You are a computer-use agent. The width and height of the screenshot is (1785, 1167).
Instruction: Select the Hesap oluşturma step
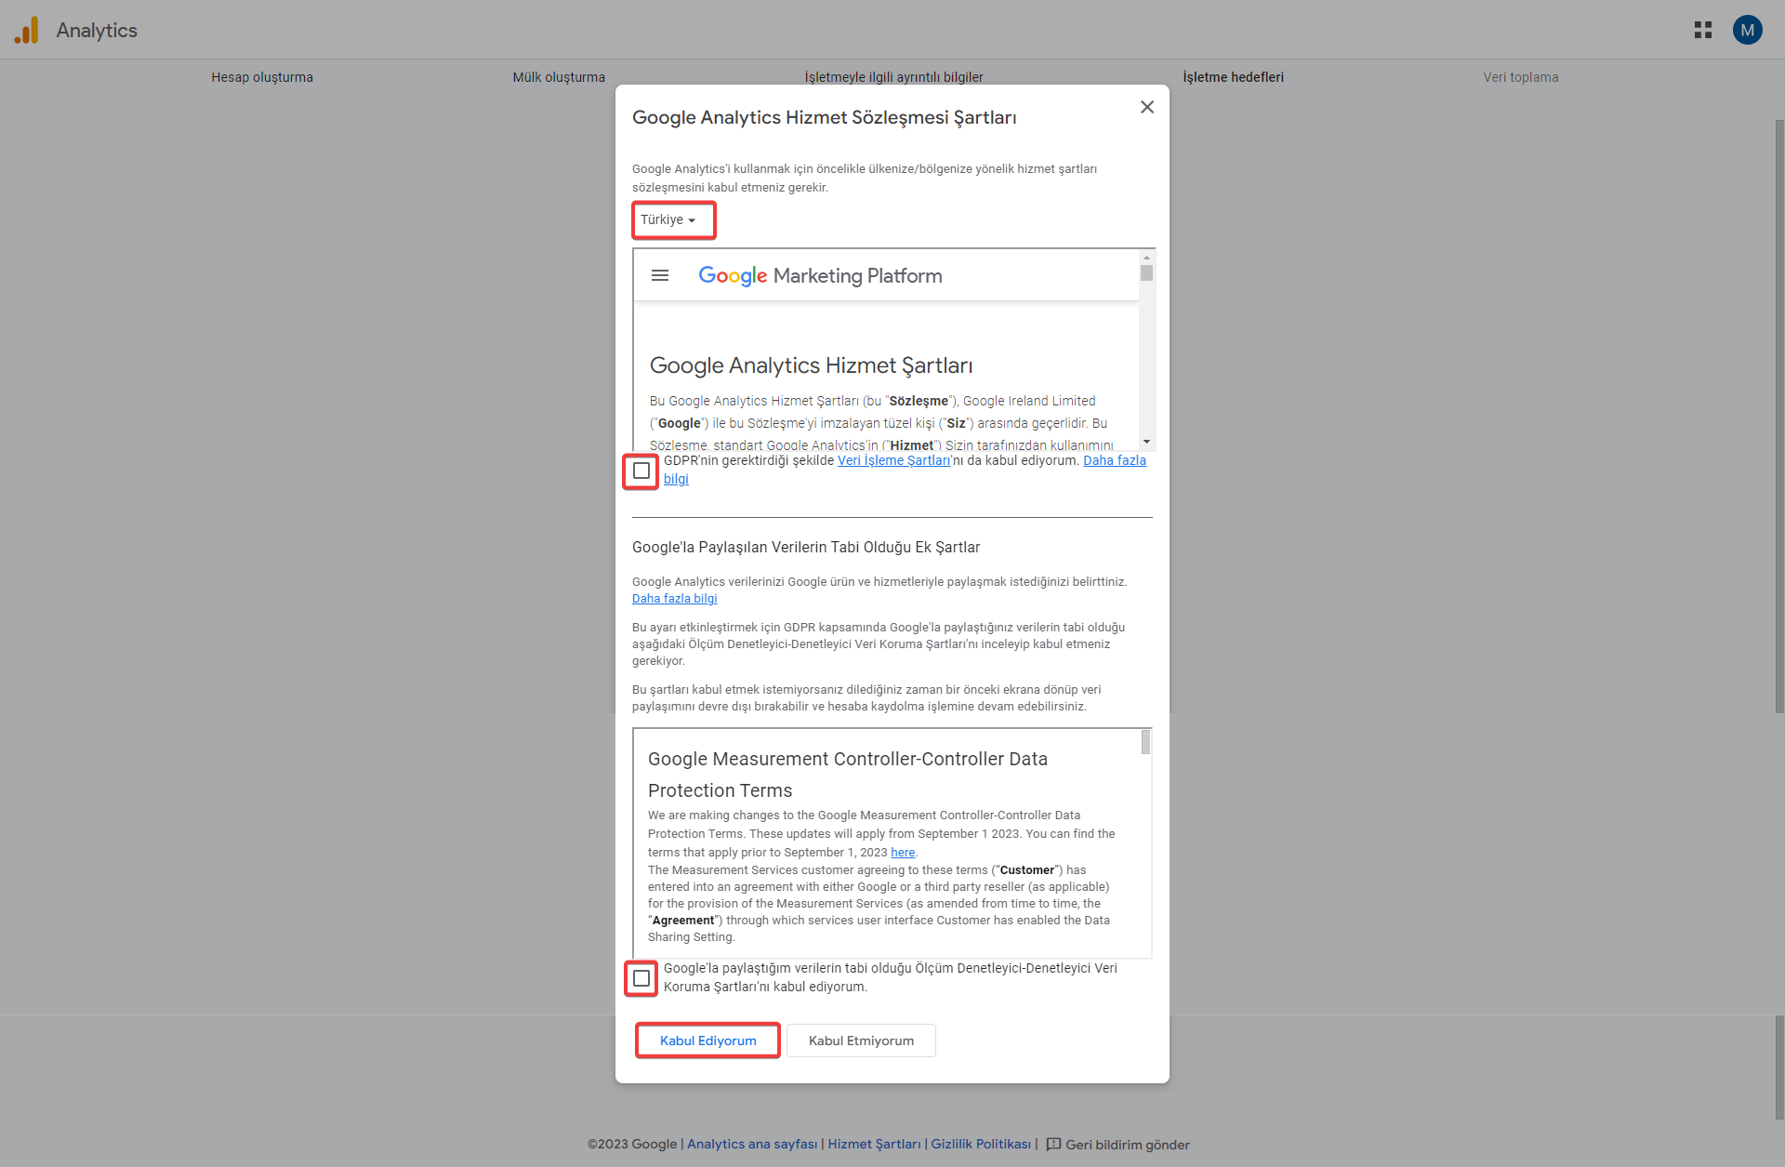pyautogui.click(x=262, y=77)
